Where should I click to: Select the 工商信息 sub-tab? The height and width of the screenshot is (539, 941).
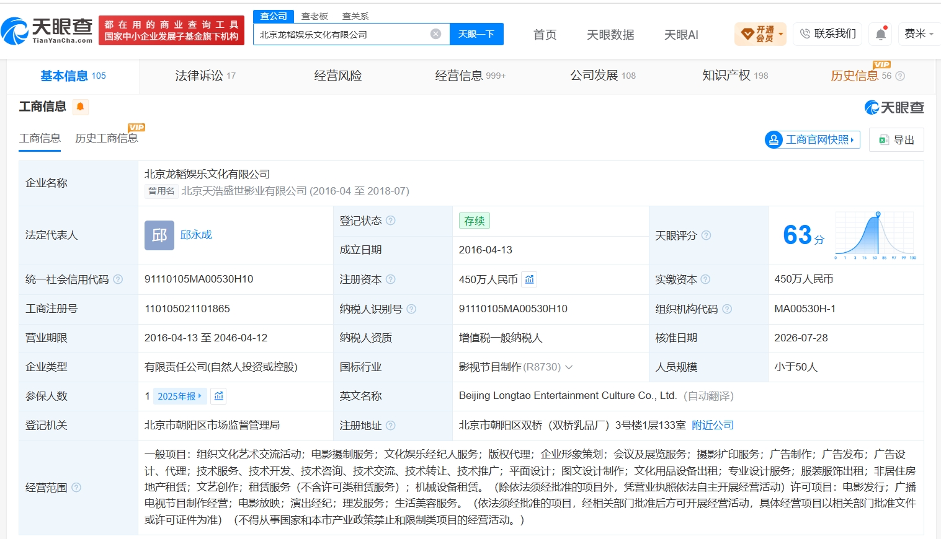(x=40, y=139)
